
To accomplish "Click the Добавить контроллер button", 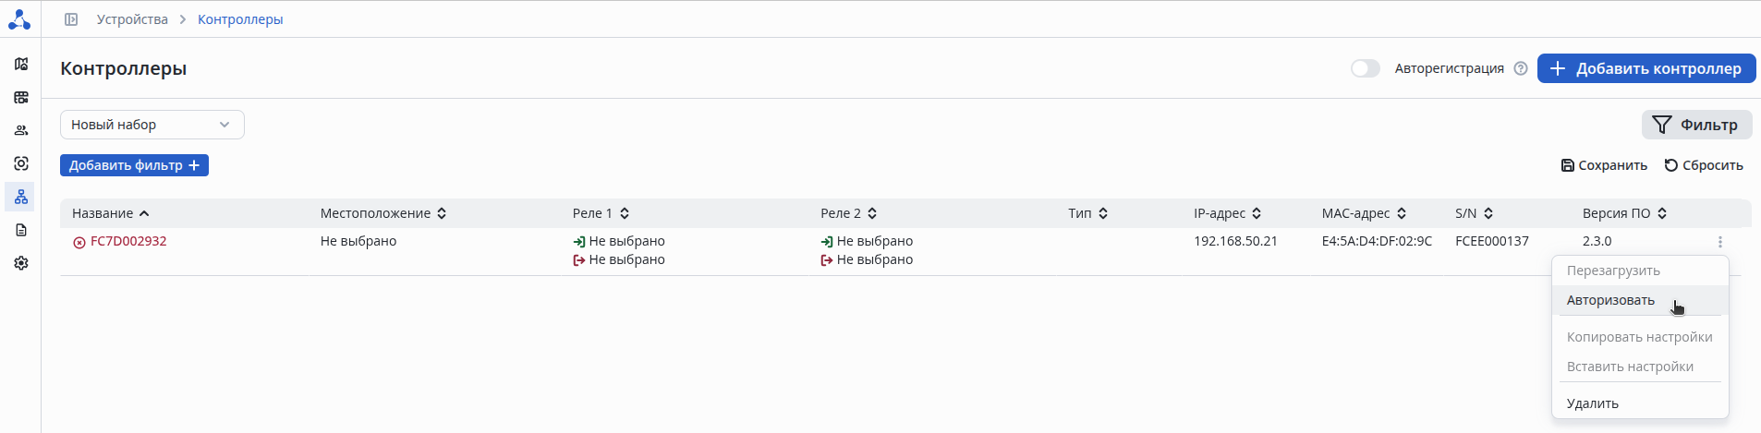I will click(1646, 68).
